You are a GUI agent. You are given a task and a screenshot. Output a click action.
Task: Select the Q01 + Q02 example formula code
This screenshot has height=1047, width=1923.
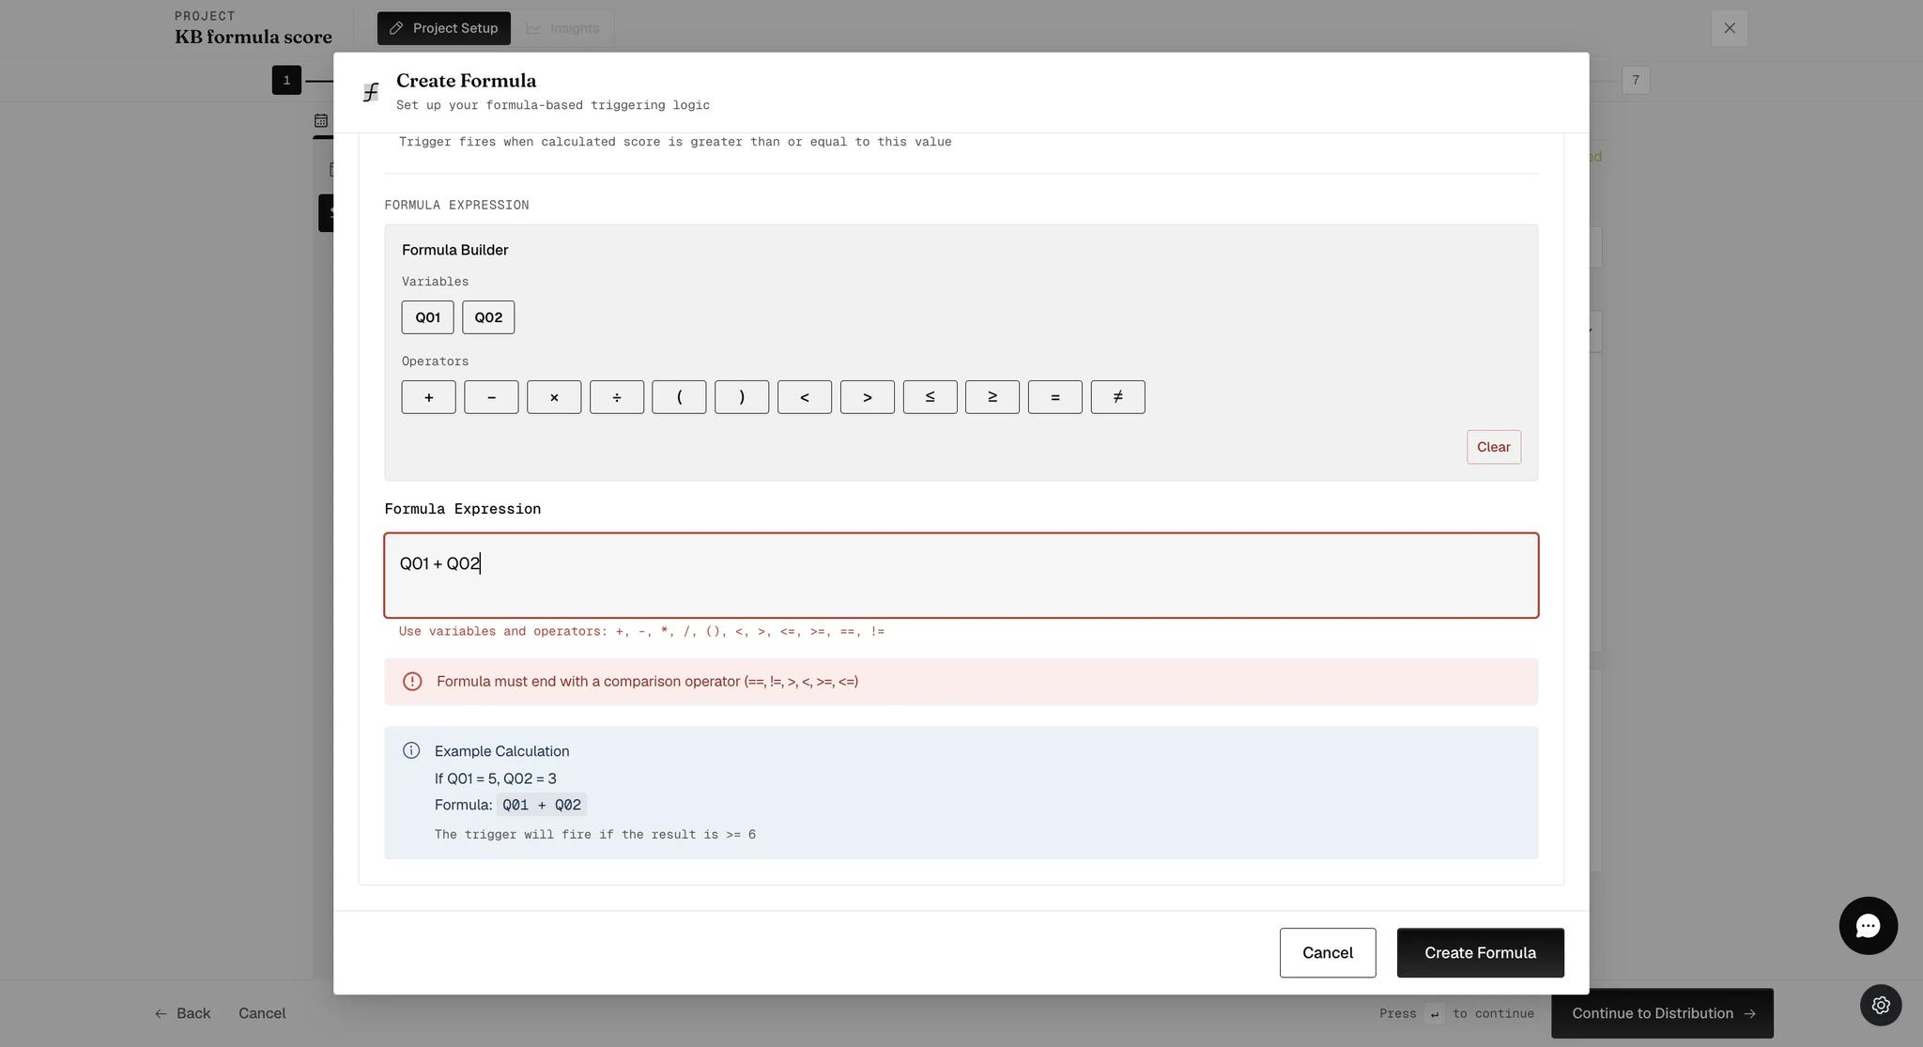(542, 805)
